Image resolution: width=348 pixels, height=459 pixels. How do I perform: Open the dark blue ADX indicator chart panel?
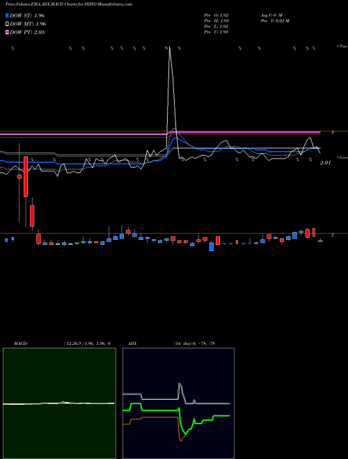tap(178, 403)
